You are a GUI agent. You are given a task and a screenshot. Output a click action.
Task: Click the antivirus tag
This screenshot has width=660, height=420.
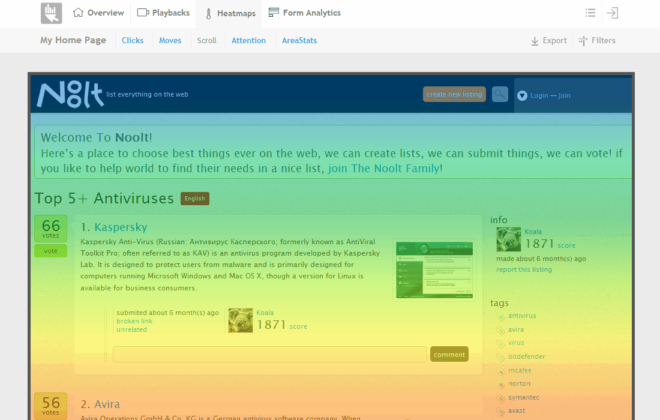(522, 316)
